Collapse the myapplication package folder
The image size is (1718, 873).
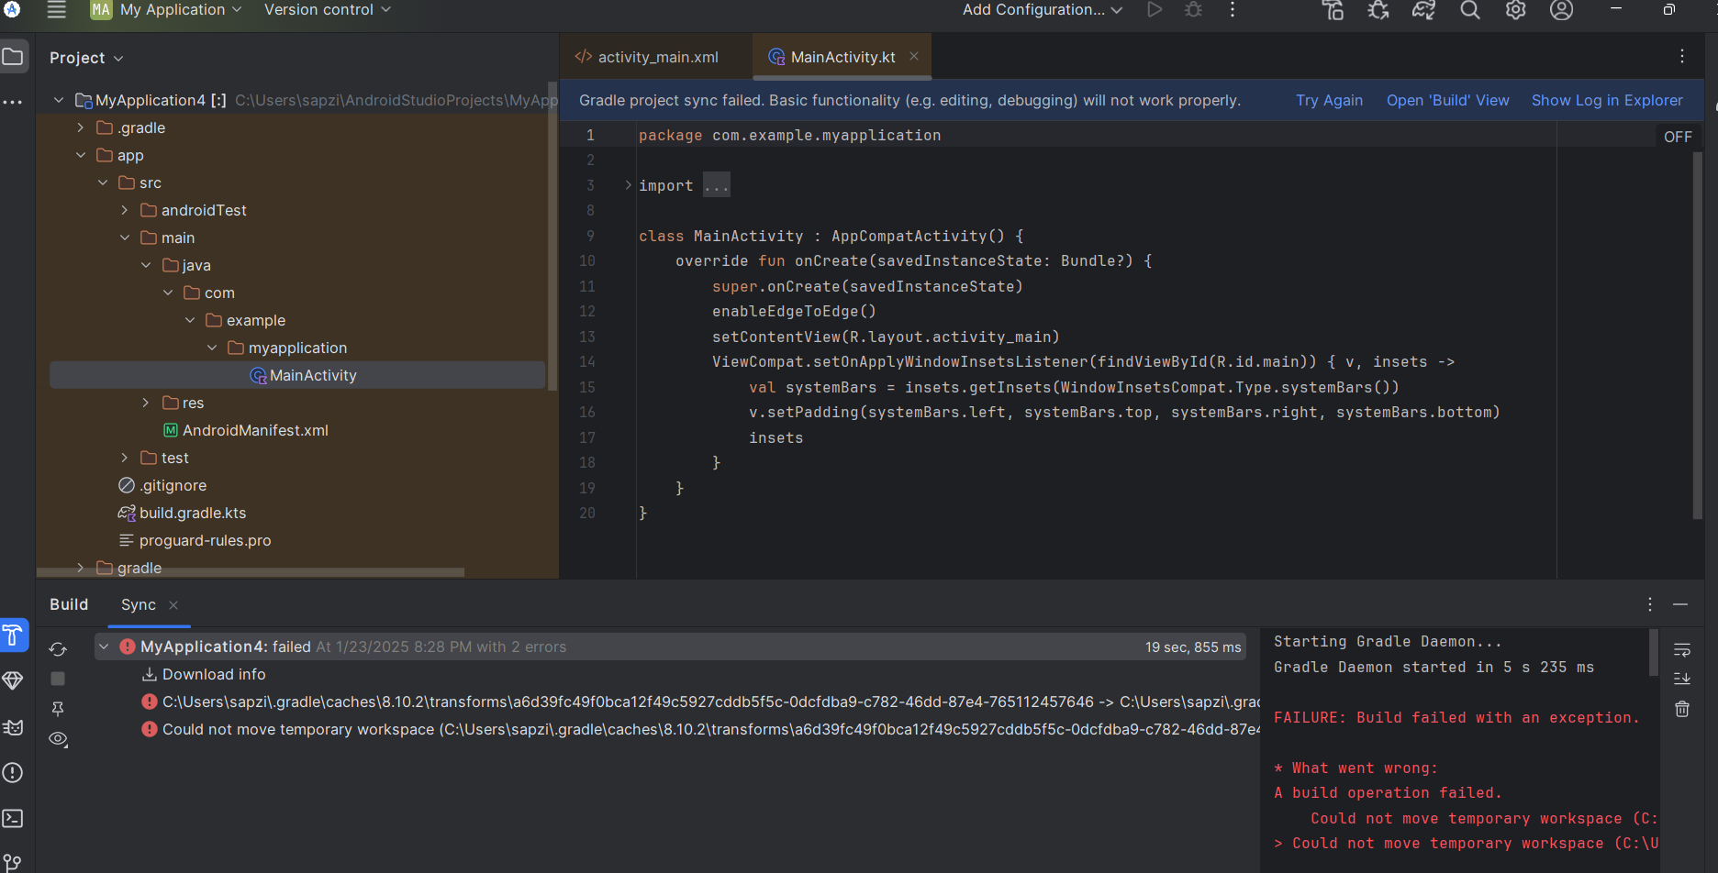click(x=212, y=348)
